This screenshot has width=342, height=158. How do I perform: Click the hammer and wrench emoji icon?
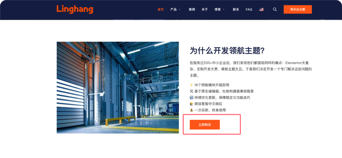click(191, 91)
